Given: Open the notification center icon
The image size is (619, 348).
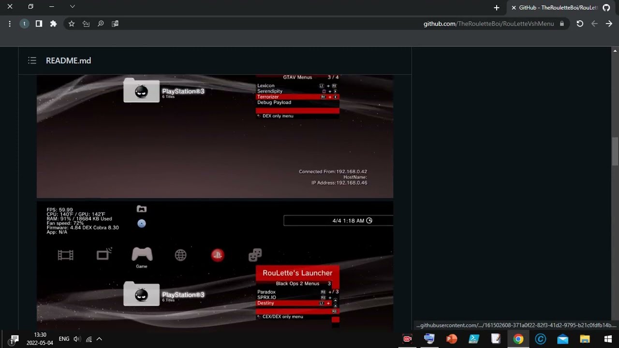Looking at the screenshot, I should pyautogui.click(x=14, y=339).
